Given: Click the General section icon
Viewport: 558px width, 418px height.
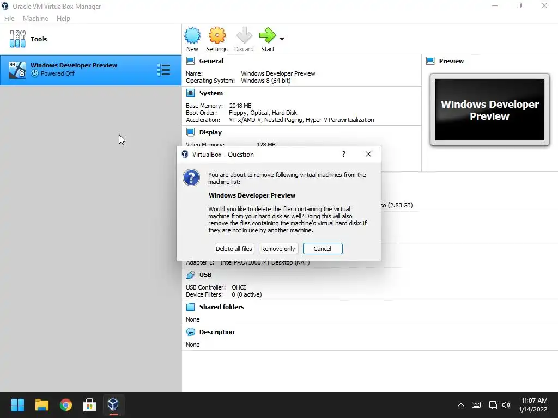Looking at the screenshot, I should 190,61.
